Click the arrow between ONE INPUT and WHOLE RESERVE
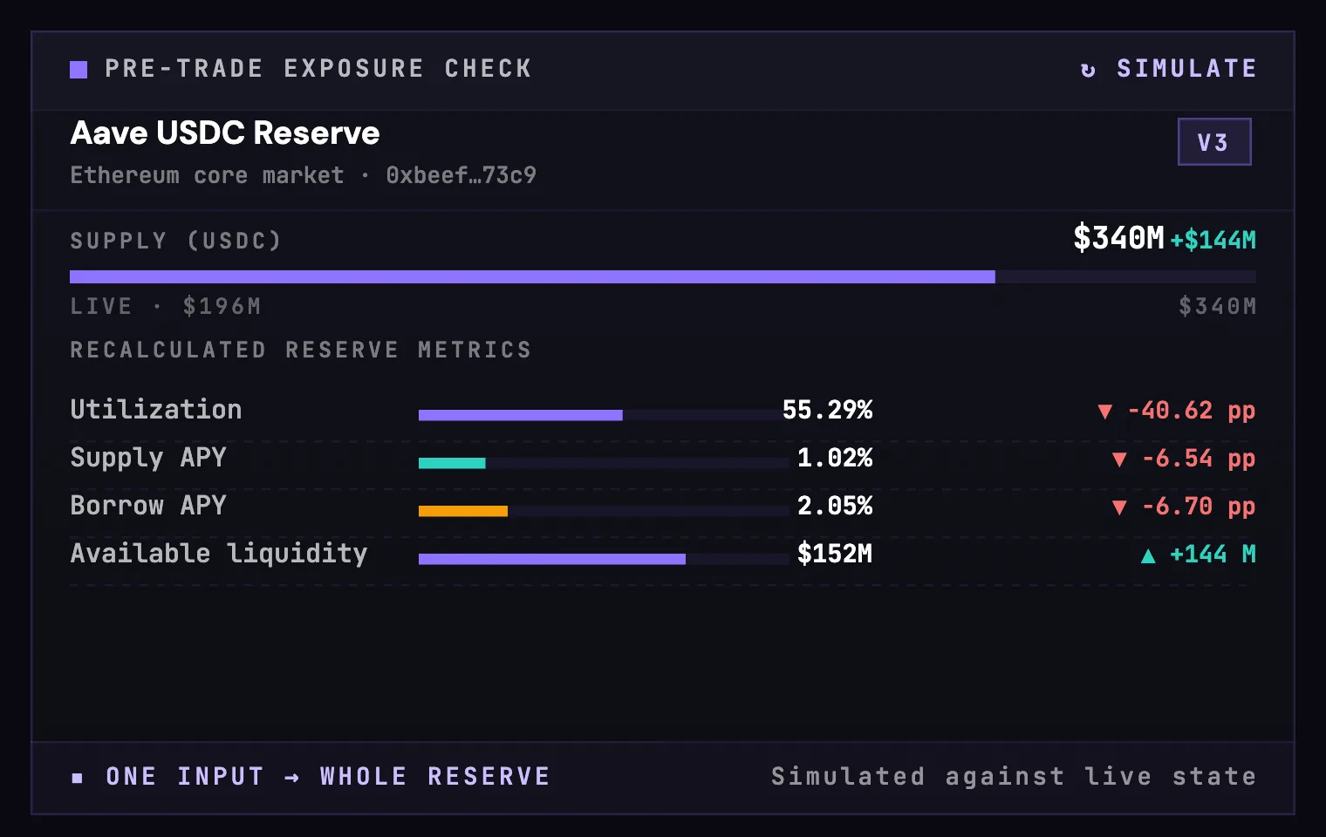This screenshot has width=1326, height=837. pos(292,778)
